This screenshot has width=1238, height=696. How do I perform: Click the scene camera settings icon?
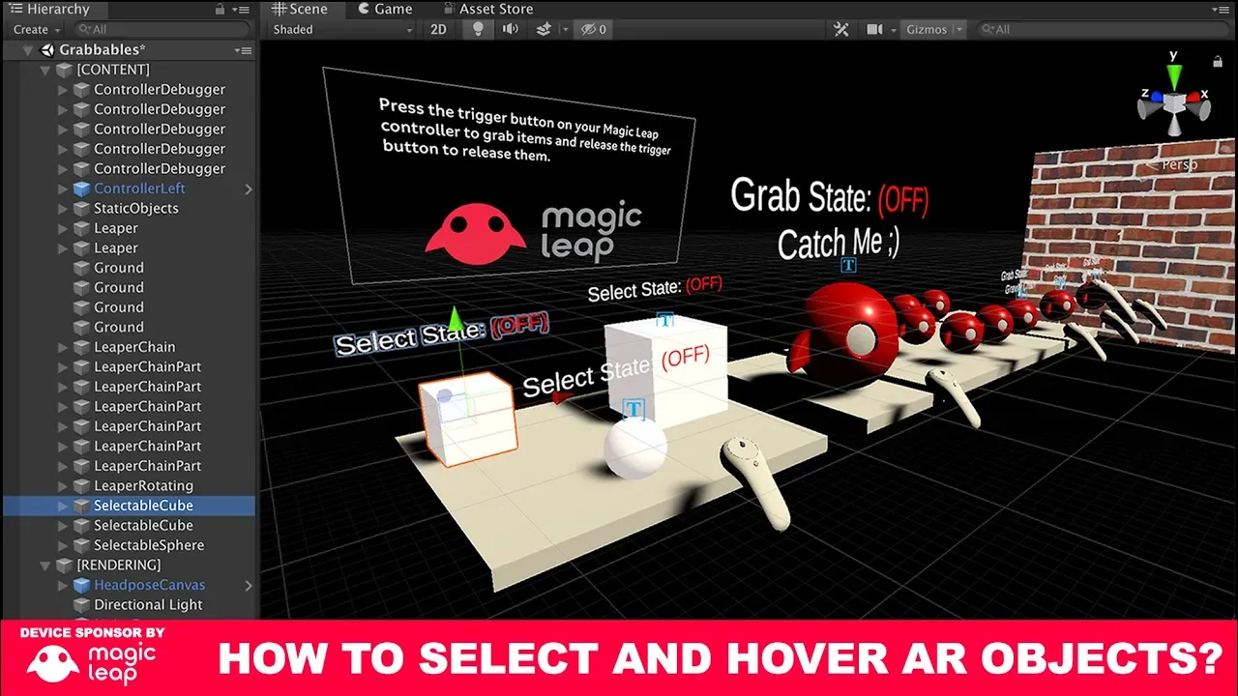874,29
